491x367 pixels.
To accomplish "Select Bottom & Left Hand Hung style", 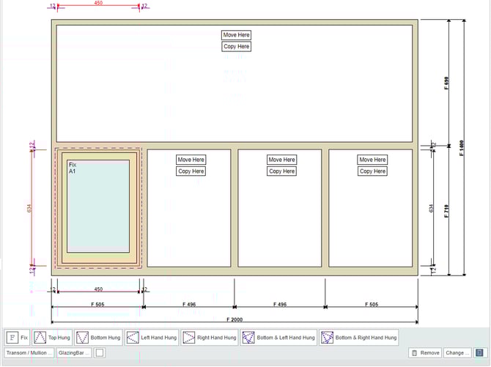I will (278, 338).
